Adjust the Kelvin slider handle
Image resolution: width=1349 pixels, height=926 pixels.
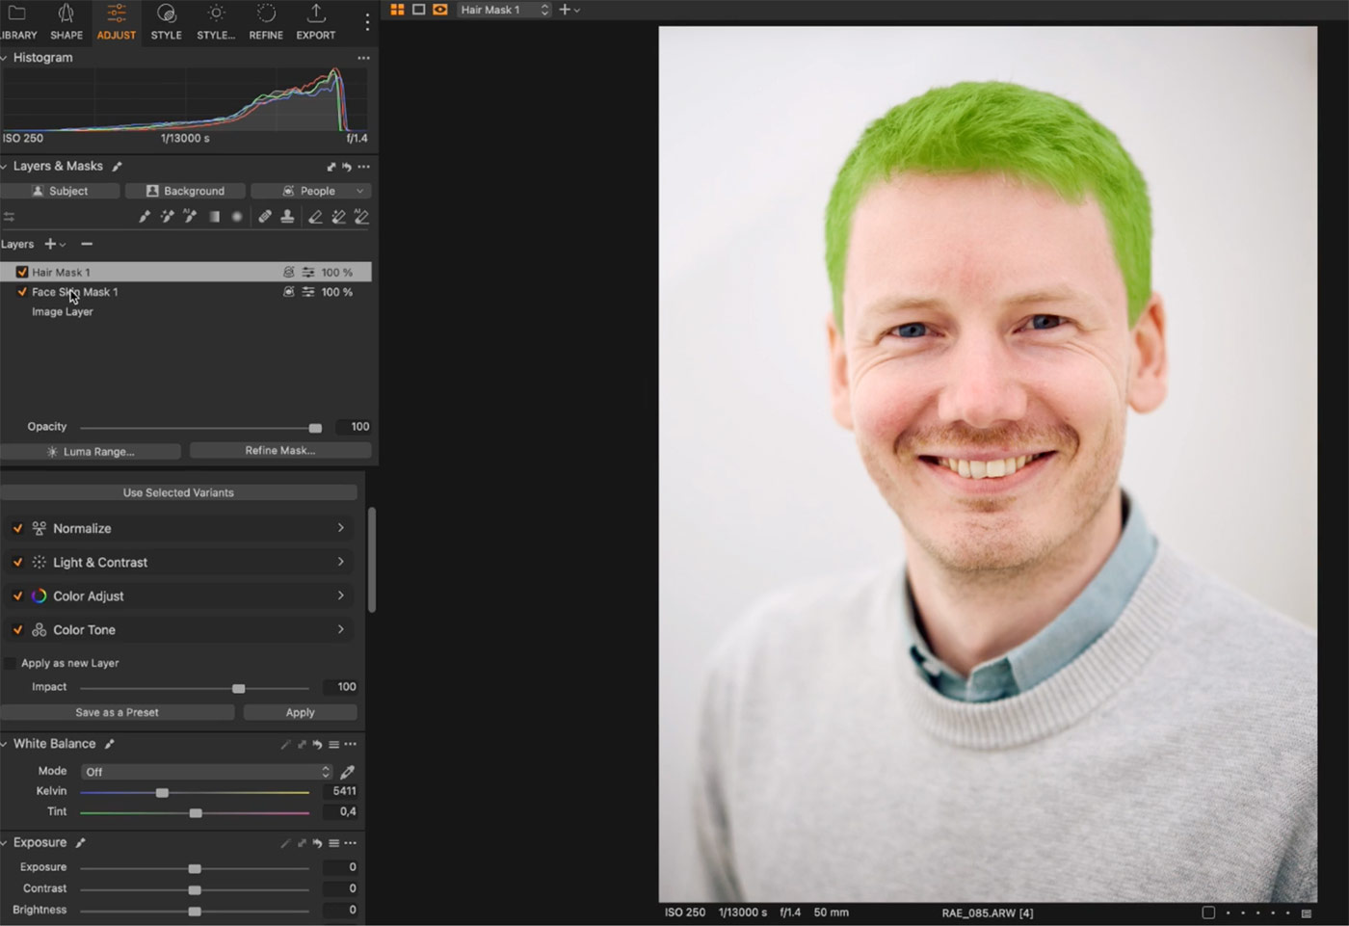[x=162, y=792]
